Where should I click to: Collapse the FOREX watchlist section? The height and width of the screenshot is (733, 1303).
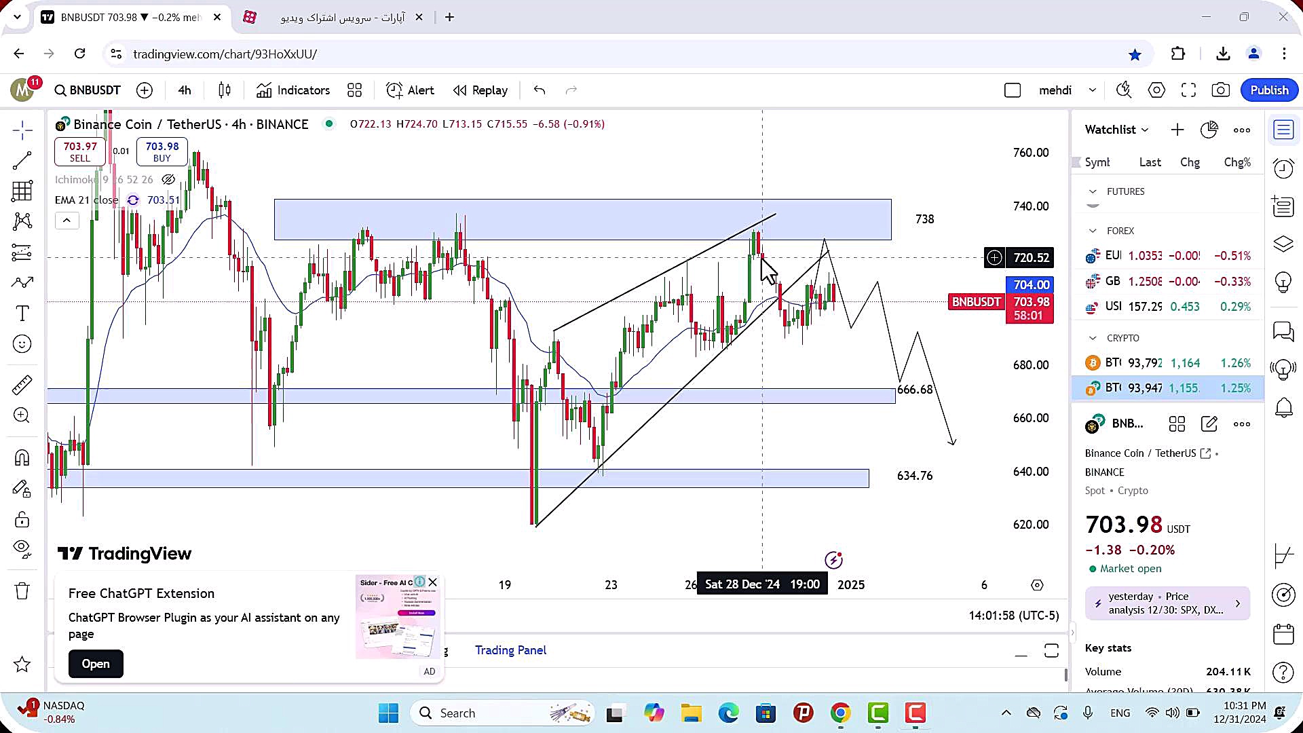point(1093,231)
